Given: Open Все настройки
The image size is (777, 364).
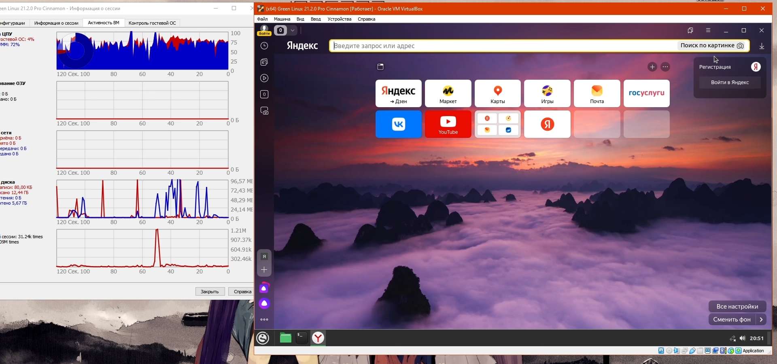Looking at the screenshot, I should pos(737,307).
